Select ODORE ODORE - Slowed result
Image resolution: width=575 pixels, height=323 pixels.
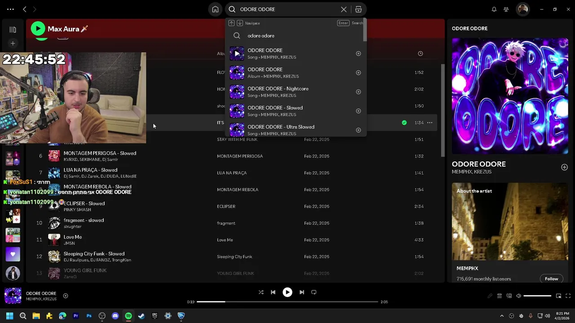[296, 111]
